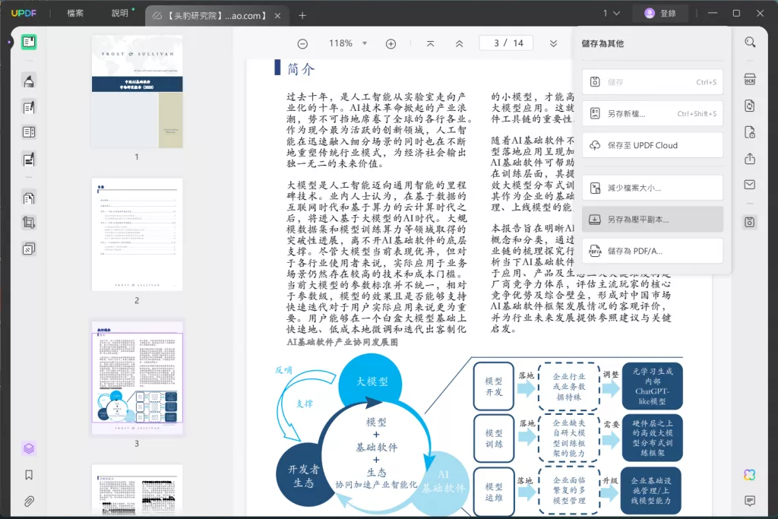Switch to the 头豹研究院 document tab

[216, 16]
